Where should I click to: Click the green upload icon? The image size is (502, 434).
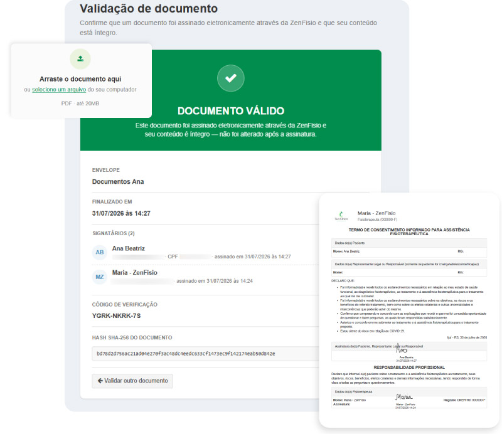(80, 59)
